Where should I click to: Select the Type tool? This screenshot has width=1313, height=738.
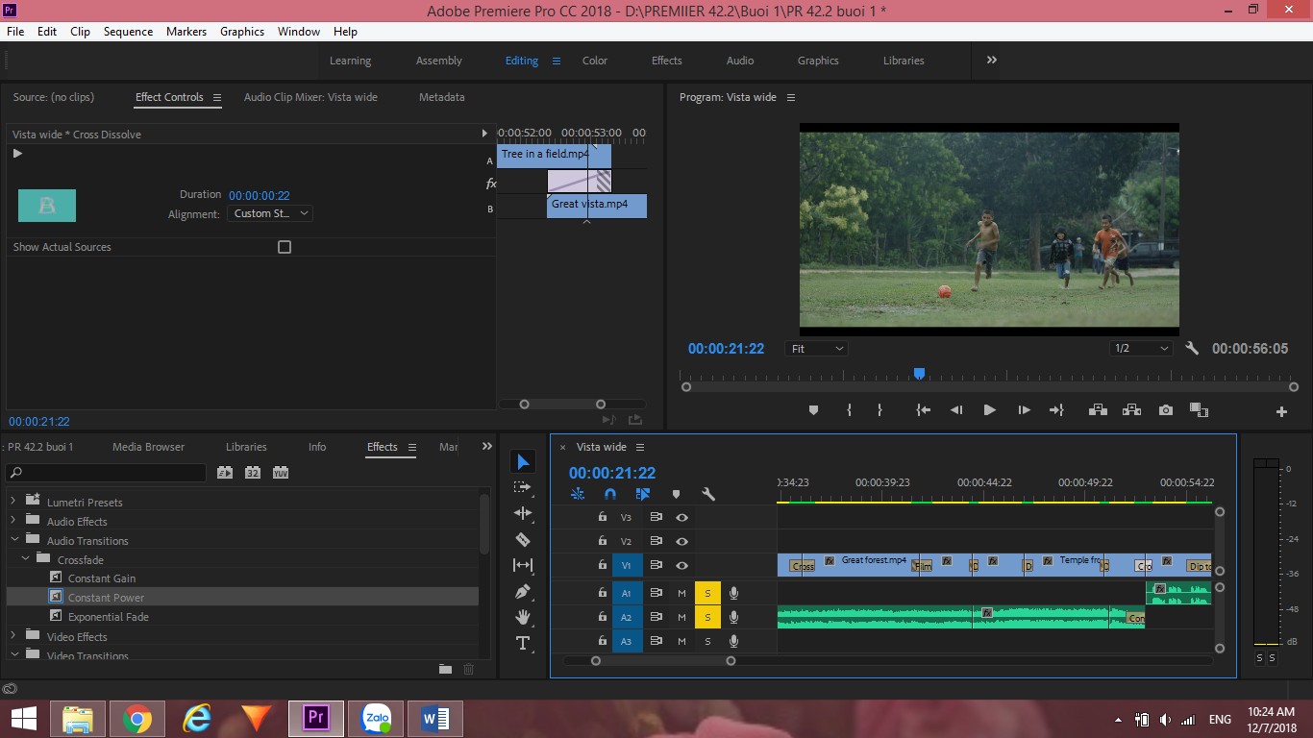tap(523, 643)
